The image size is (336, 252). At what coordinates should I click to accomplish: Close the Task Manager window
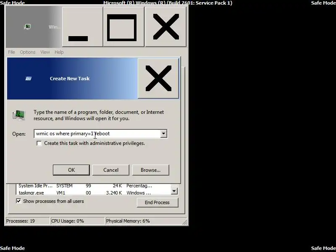[165, 27]
